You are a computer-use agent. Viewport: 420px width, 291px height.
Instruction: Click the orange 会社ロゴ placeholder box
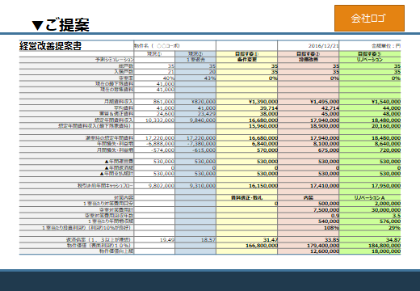(369, 18)
